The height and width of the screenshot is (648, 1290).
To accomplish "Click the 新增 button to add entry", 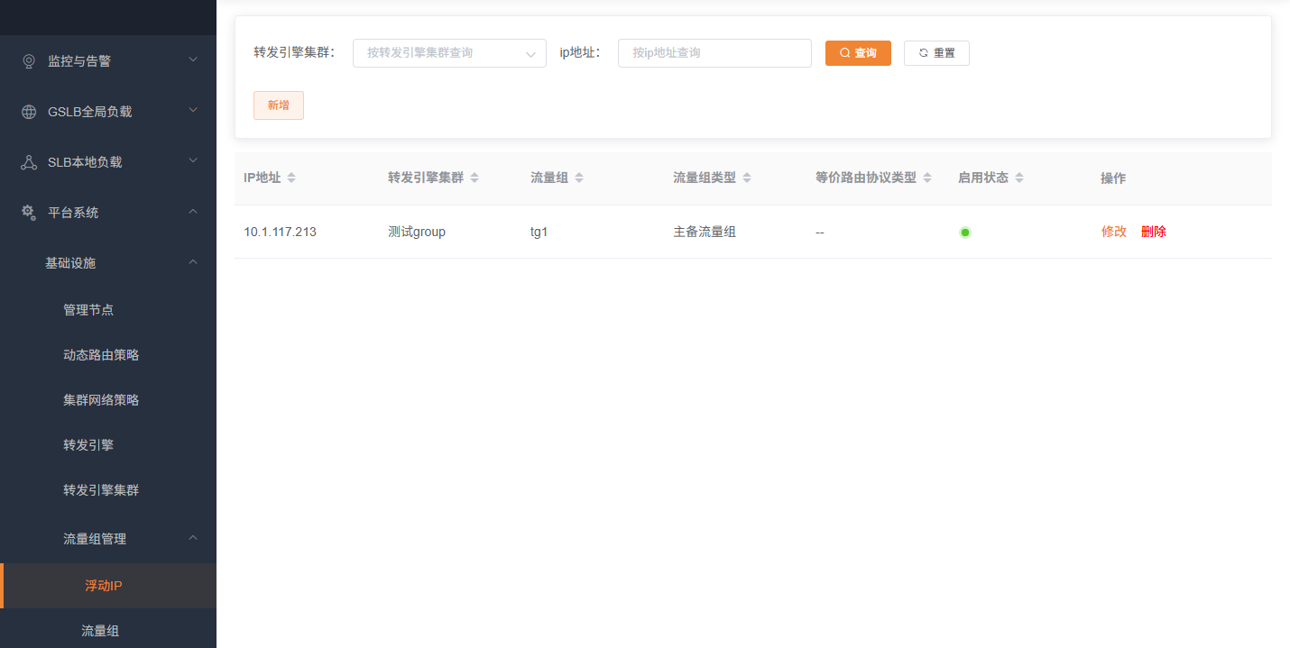I will coord(278,105).
